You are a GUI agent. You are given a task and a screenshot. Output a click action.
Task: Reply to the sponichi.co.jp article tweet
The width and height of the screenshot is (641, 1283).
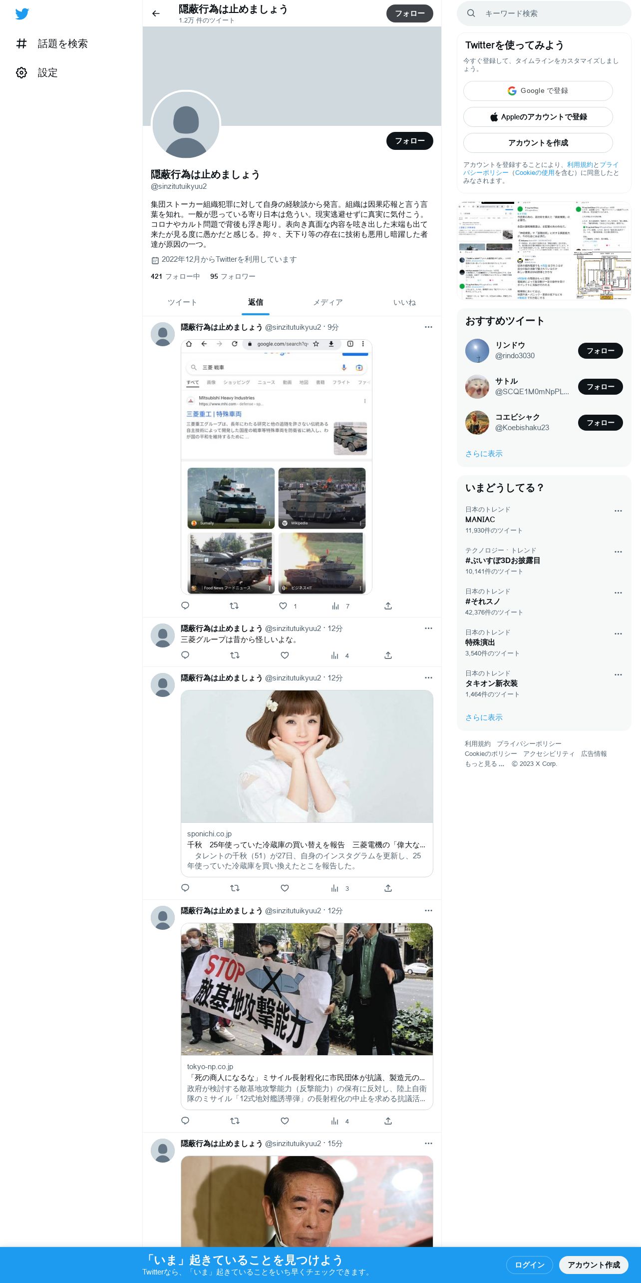(x=185, y=888)
